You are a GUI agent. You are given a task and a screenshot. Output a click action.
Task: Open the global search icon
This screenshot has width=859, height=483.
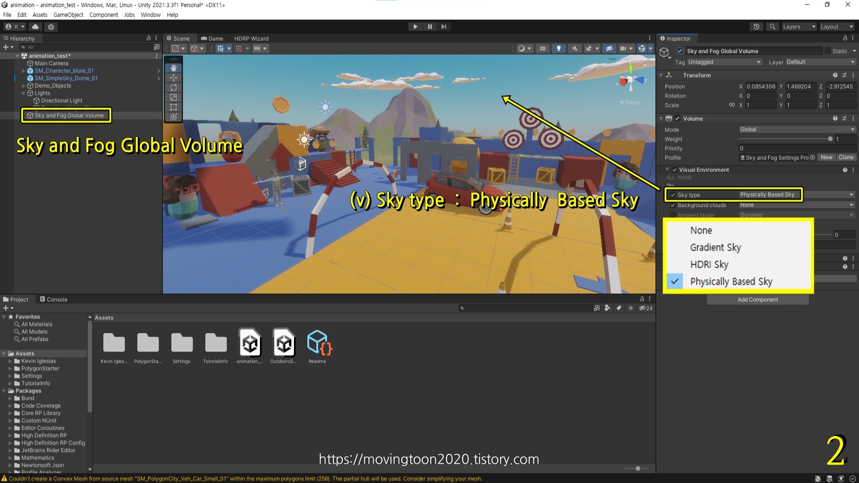[x=772, y=27]
